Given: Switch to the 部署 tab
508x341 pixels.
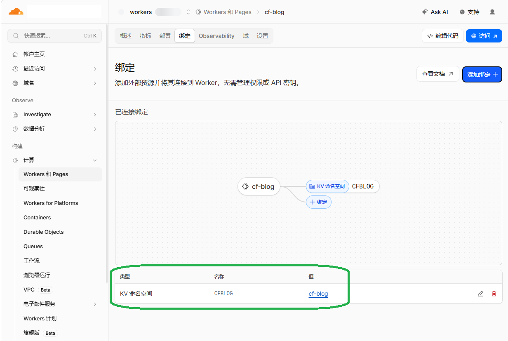Looking at the screenshot, I should (165, 36).
